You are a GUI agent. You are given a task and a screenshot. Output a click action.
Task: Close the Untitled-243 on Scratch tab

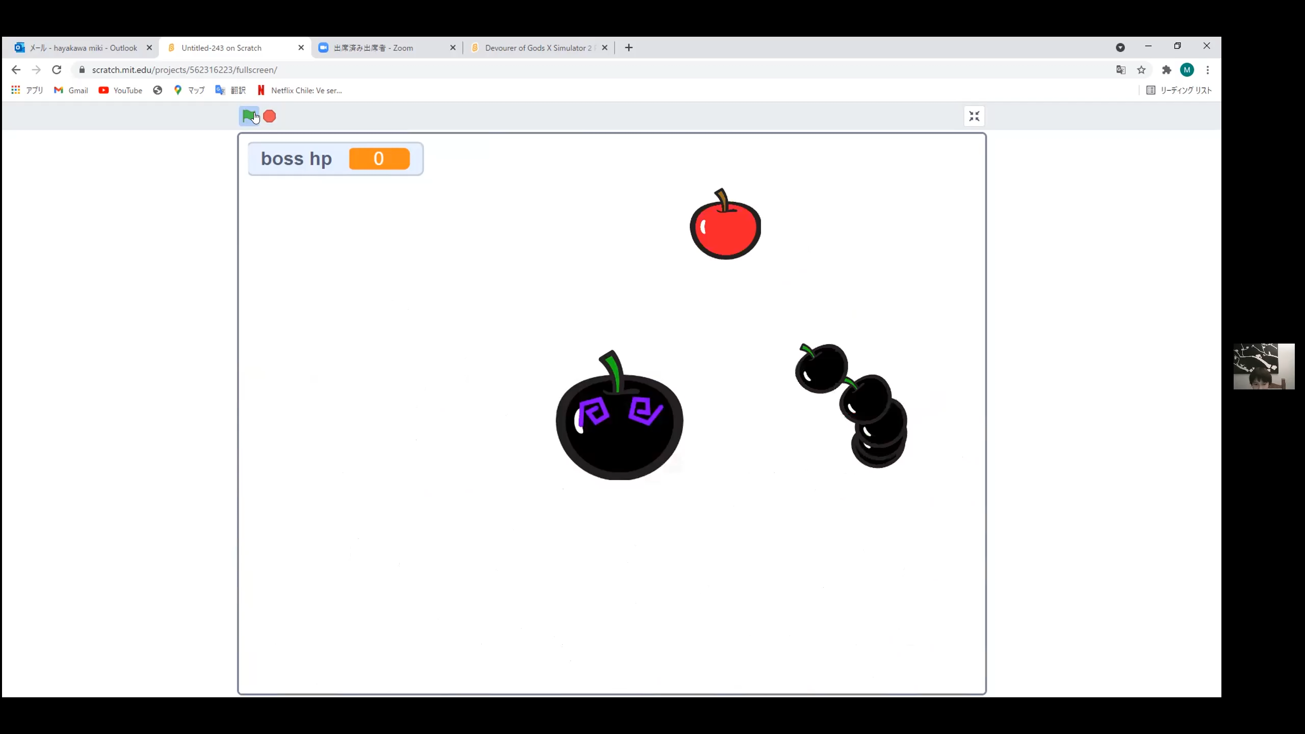(x=301, y=48)
